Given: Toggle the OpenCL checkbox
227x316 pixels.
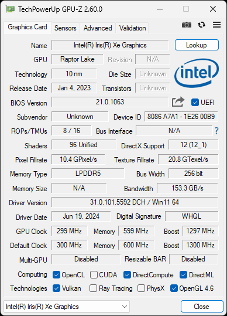Looking at the screenshot, I should 56,275.
